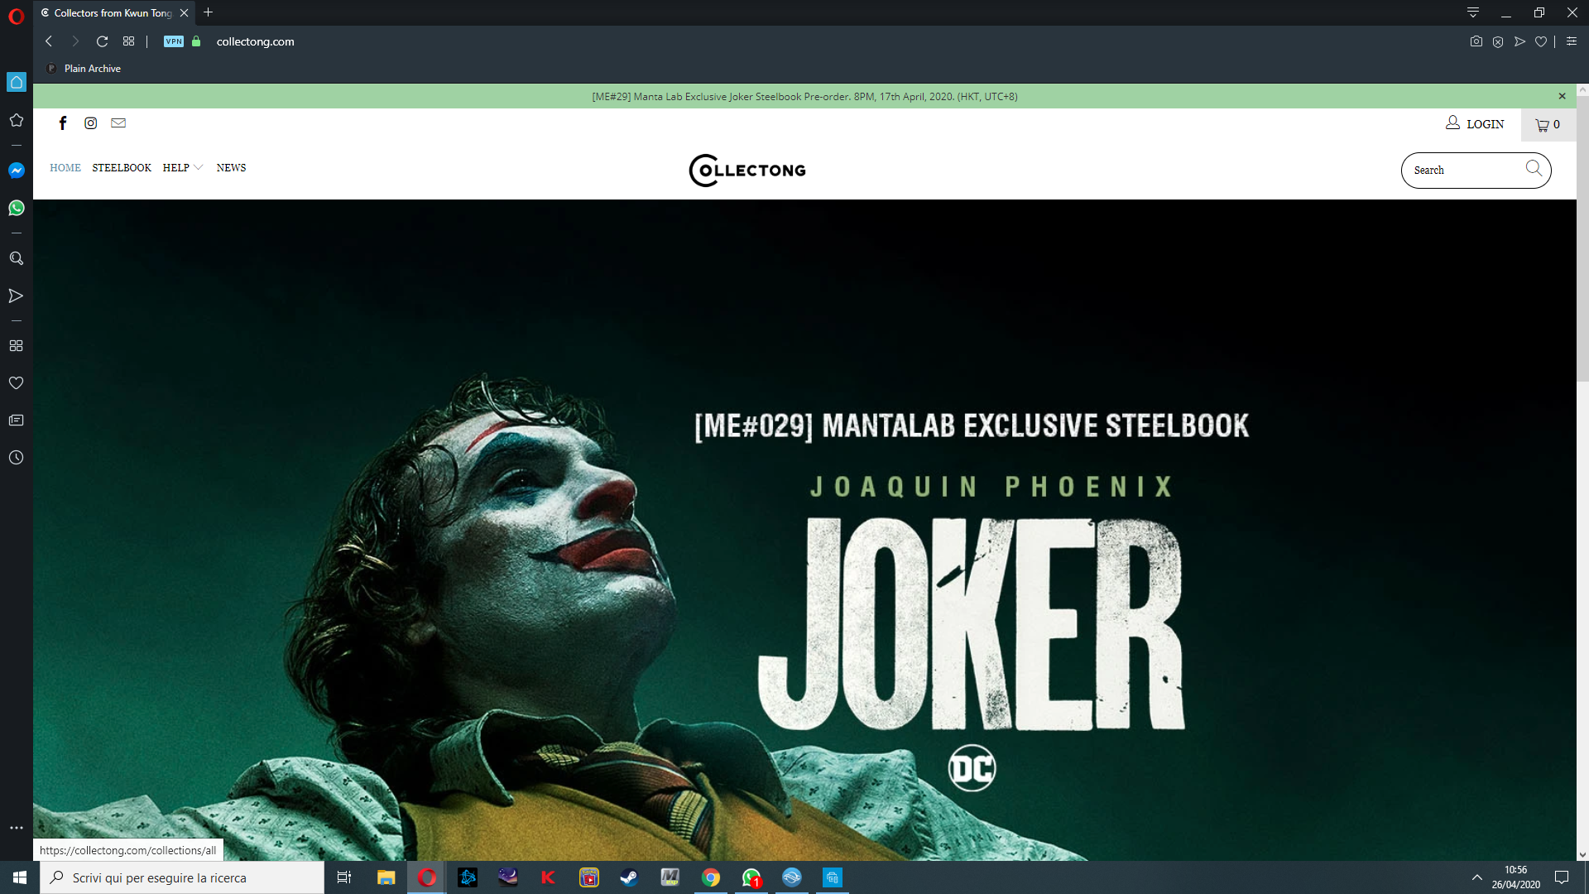Open sidebar setup three dots

[16, 828]
